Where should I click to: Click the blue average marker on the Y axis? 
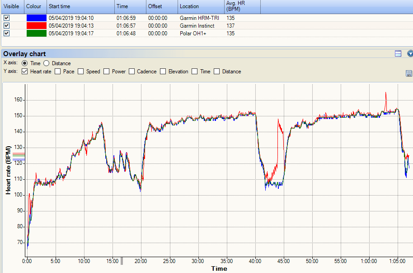point(19,159)
